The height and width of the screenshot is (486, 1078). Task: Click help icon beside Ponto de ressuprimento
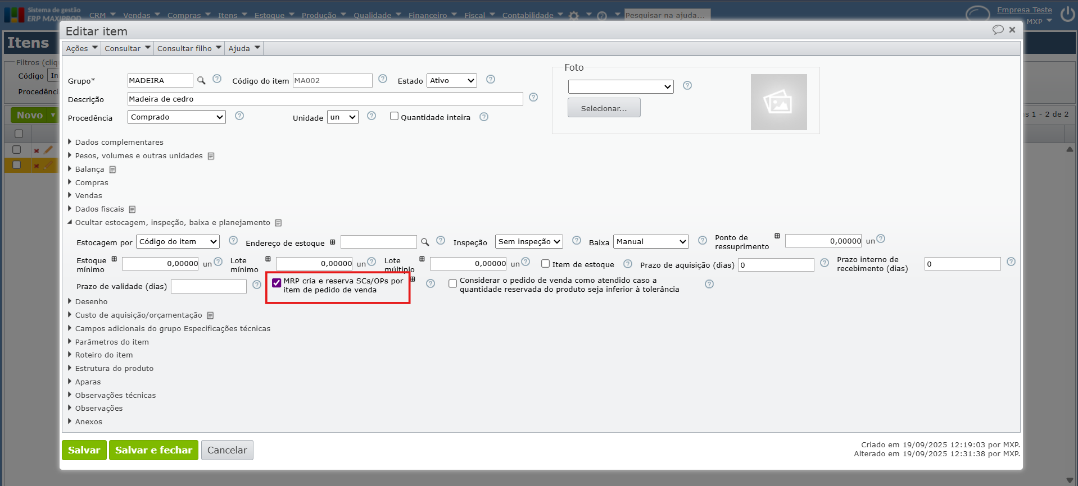pyautogui.click(x=881, y=239)
